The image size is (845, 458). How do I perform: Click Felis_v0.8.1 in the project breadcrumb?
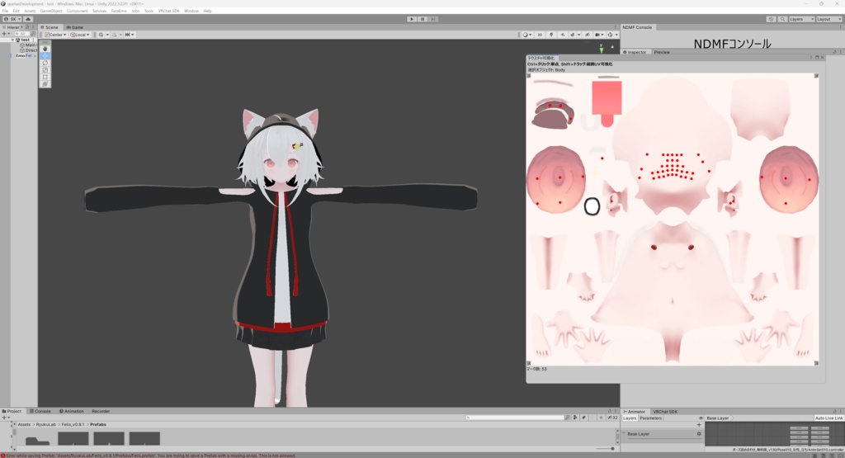[73, 425]
